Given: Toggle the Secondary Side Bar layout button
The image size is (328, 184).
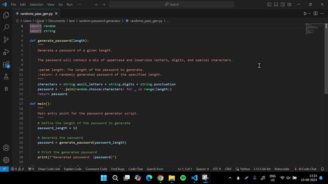Looking at the screenshot, I should pyautogui.click(x=283, y=4).
